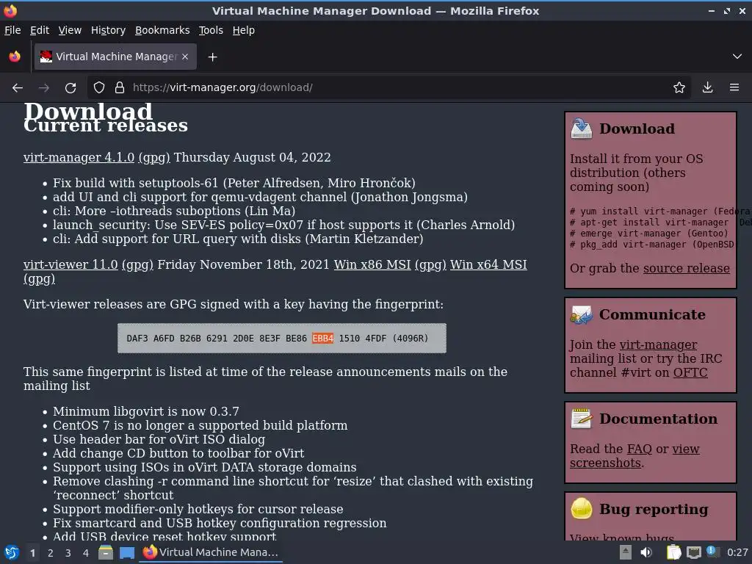Screen dimensions: 752x564
Task: Reload the current page
Action: tap(70, 88)
